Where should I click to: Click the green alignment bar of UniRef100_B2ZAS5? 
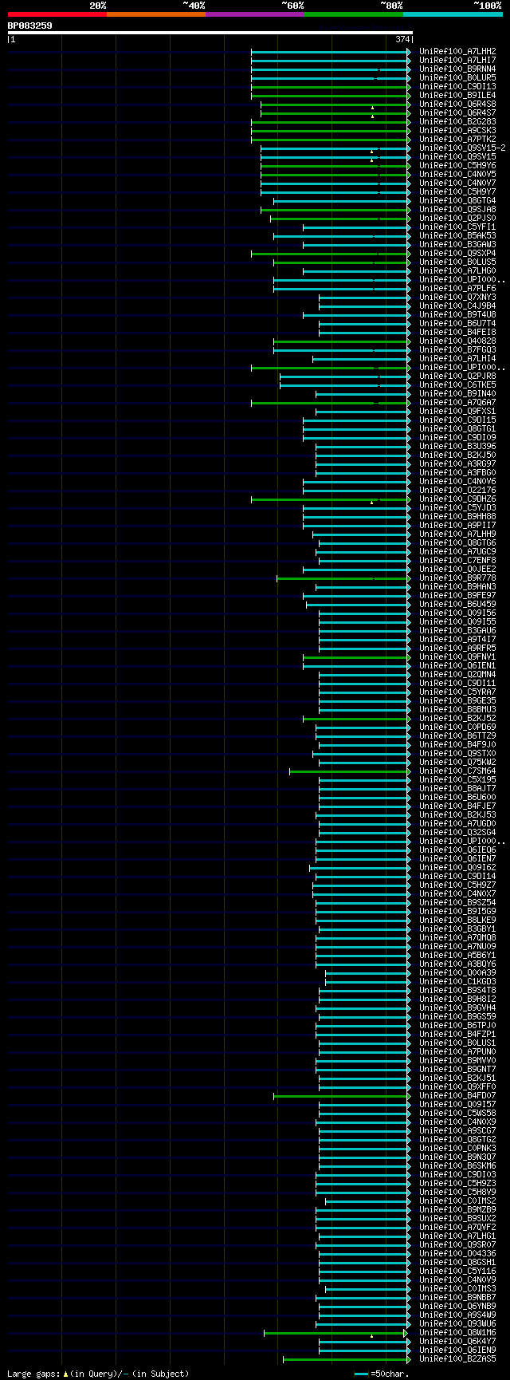pyautogui.click(x=347, y=1358)
